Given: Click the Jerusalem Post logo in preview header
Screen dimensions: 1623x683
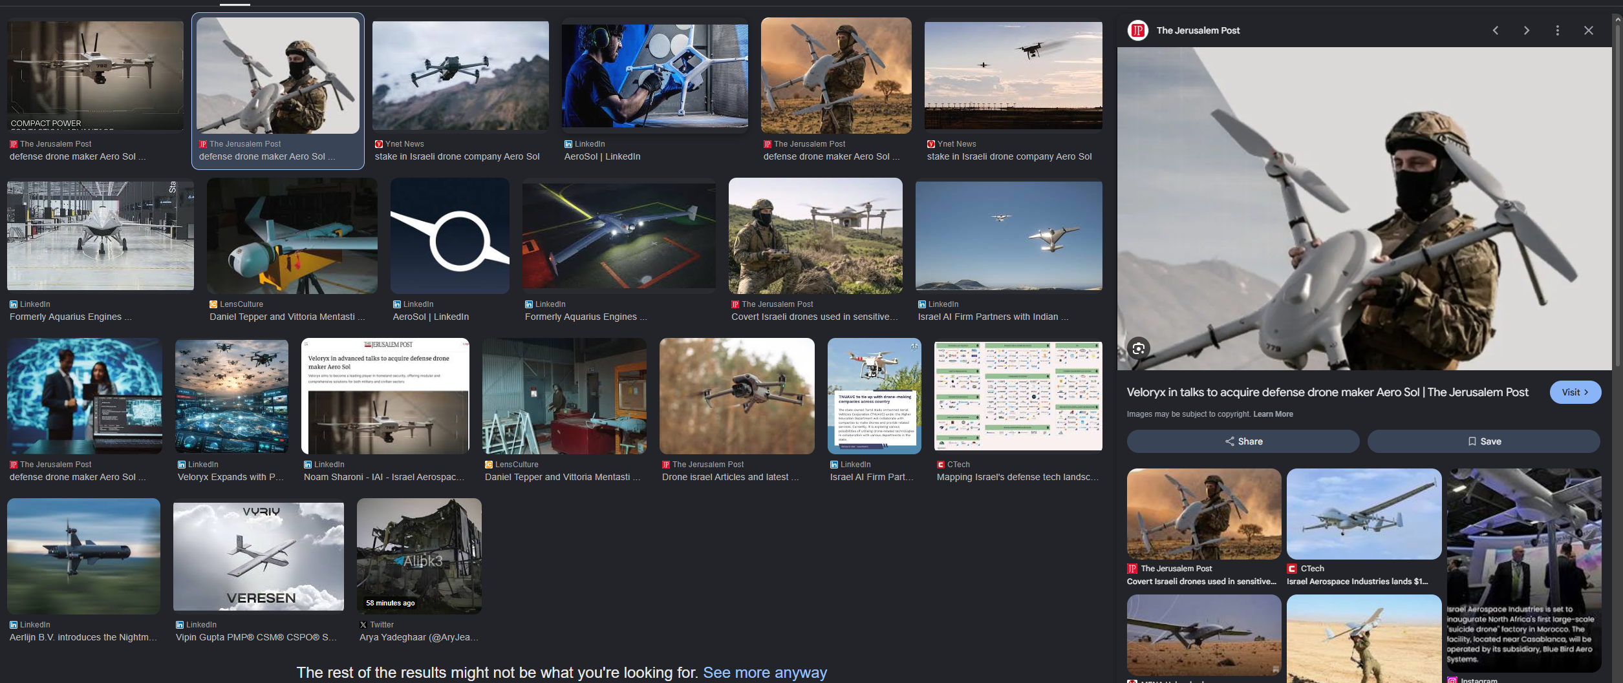Looking at the screenshot, I should (1138, 30).
